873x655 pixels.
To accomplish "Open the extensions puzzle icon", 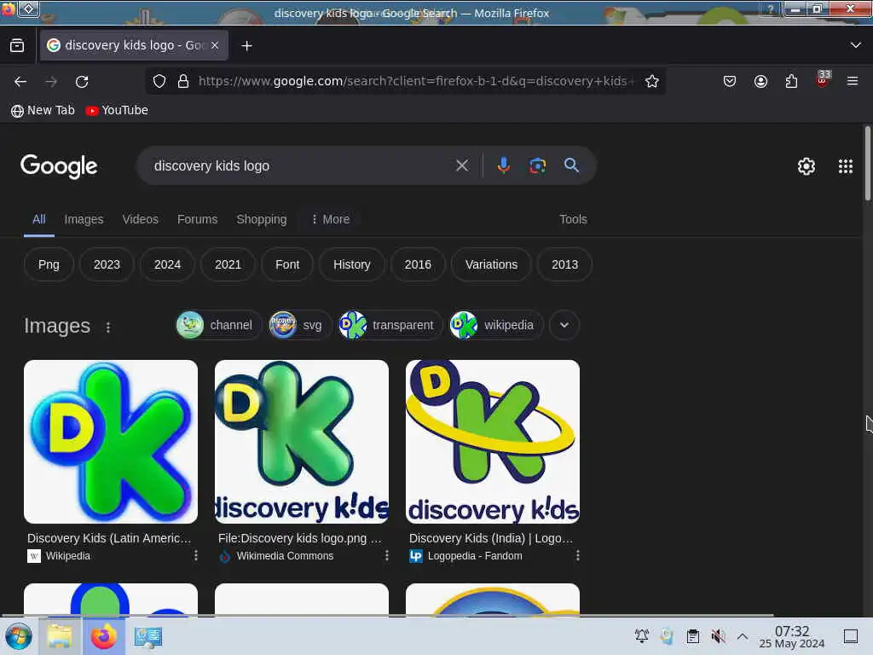I will (791, 81).
